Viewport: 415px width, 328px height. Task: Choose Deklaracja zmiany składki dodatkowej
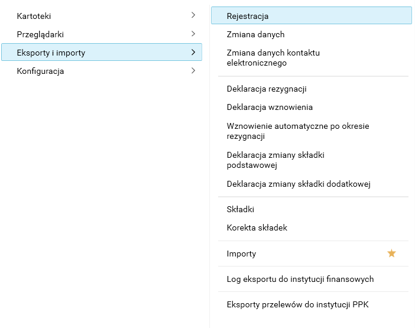[x=299, y=184]
